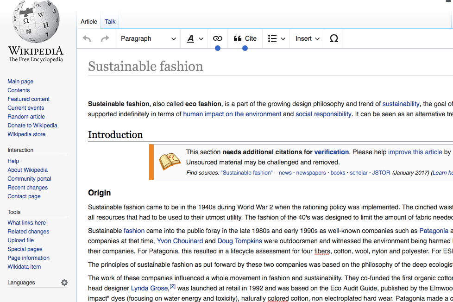Click the [2] reference superscript

[x=172, y=286]
